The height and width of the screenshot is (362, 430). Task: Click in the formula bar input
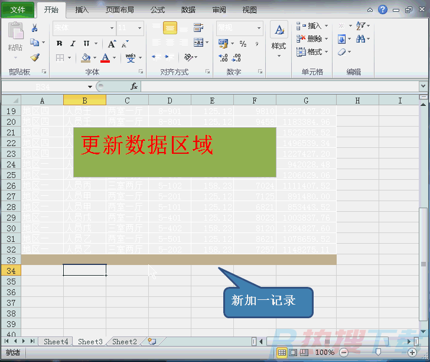pos(280,86)
